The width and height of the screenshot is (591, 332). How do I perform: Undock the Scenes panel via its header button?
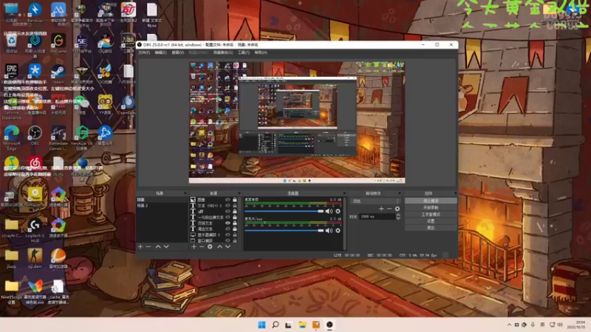tap(185, 193)
